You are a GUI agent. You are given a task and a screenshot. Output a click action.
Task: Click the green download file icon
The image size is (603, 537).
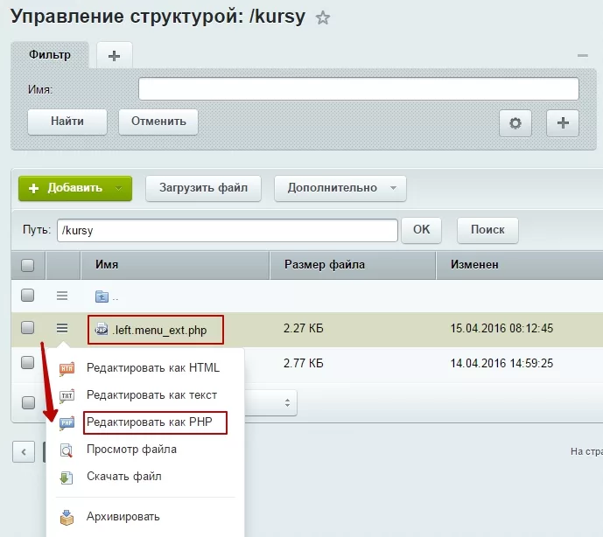click(67, 478)
